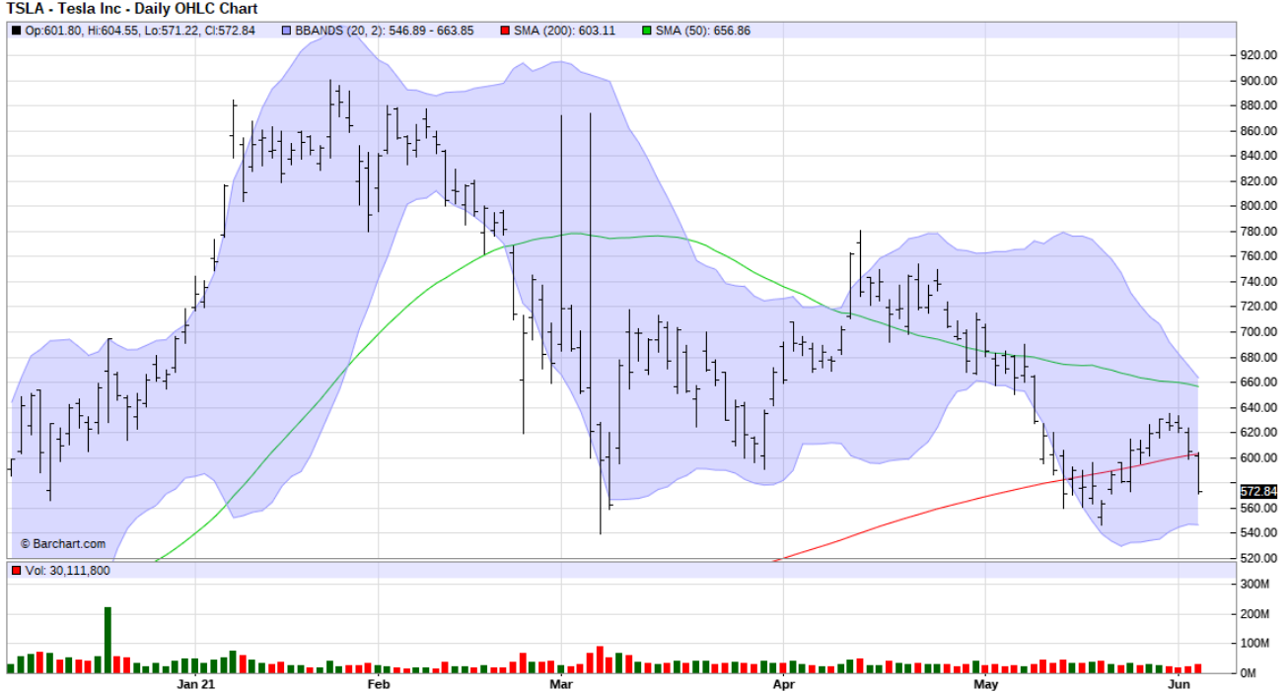Click the 600.00 price axis label
Viewport: 1288px width, 694px height.
pyautogui.click(x=1259, y=458)
